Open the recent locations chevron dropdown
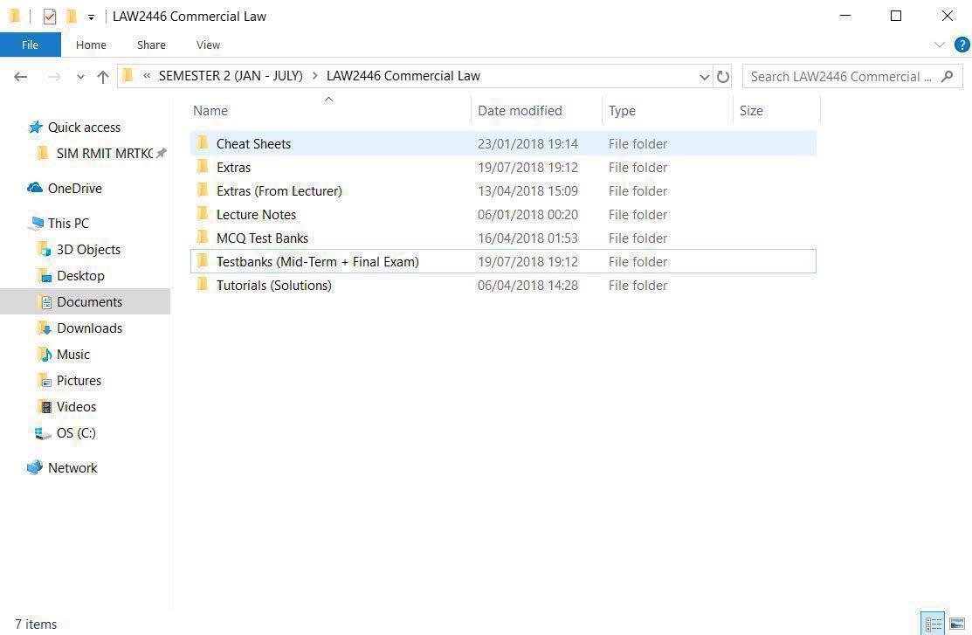 [80, 76]
